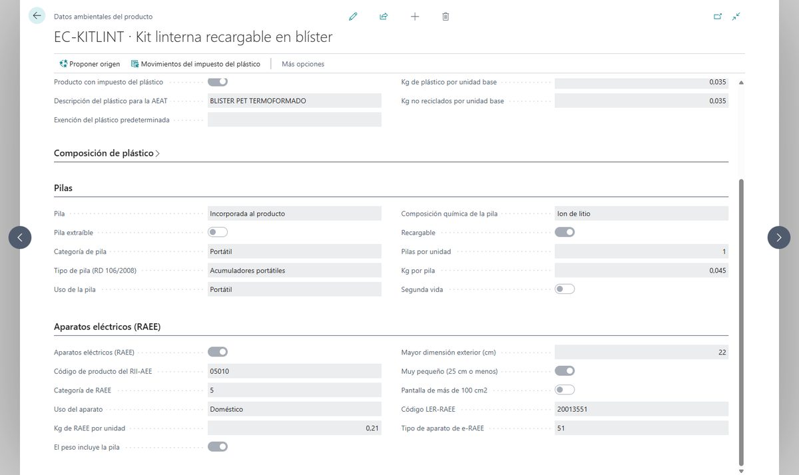Toggle El peso incluye la pila
This screenshot has width=799, height=475.
click(x=218, y=447)
